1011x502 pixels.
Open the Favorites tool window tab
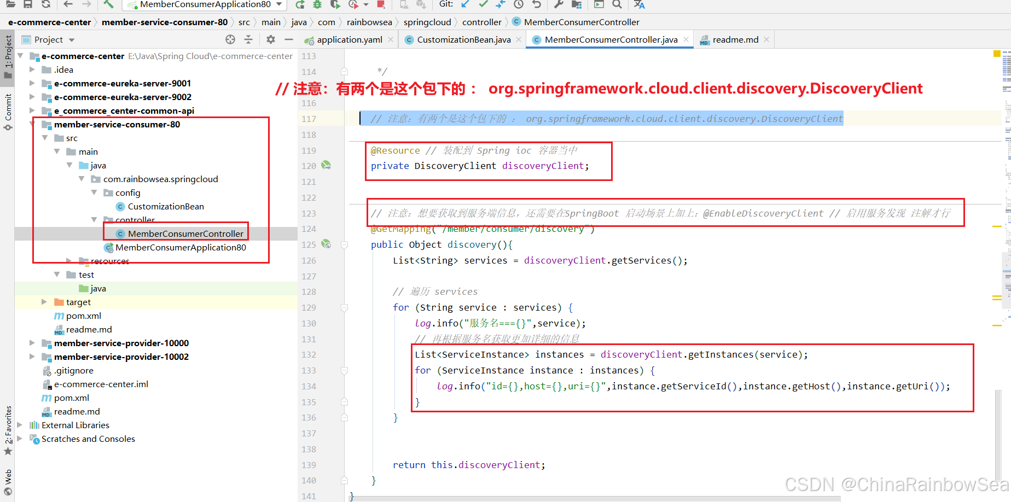coord(8,430)
